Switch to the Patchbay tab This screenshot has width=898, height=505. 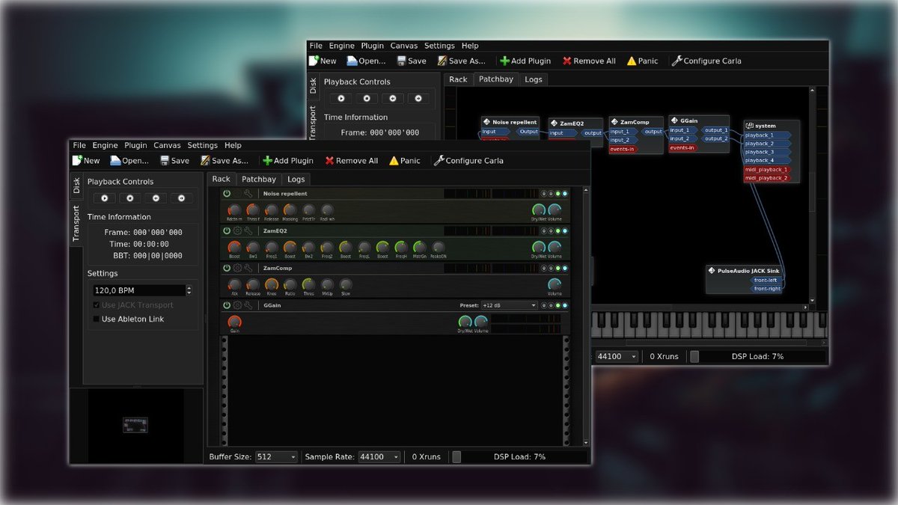pos(258,179)
